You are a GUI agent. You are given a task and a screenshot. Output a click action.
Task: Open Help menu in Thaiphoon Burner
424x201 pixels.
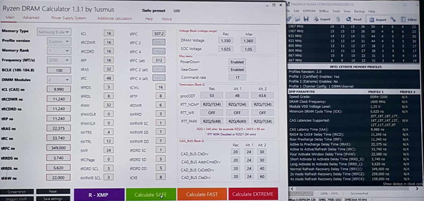[372, 11]
